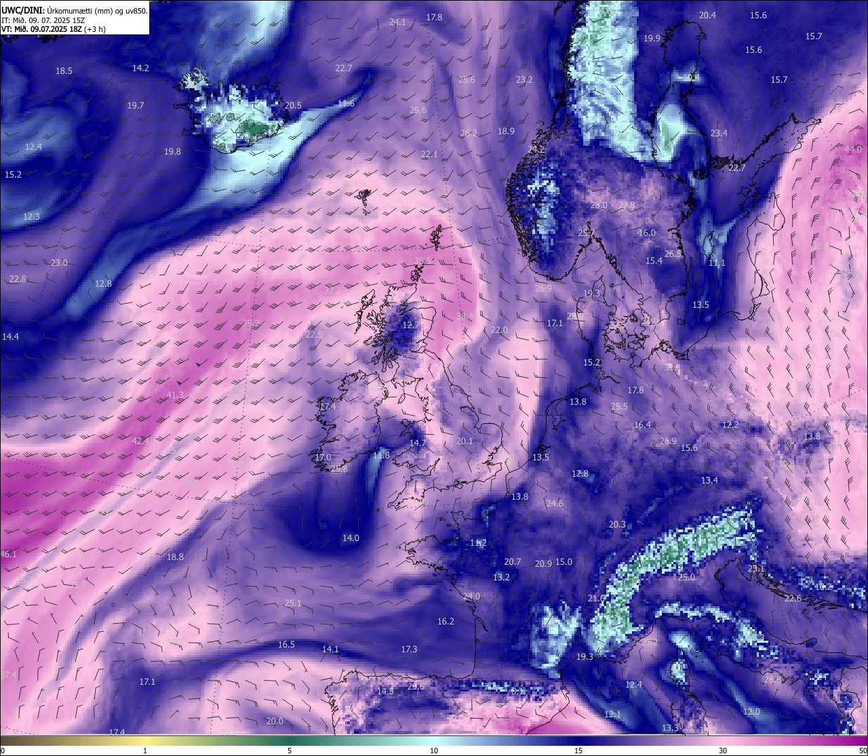
Task: Click the 16.4 value label
Action: (642, 424)
